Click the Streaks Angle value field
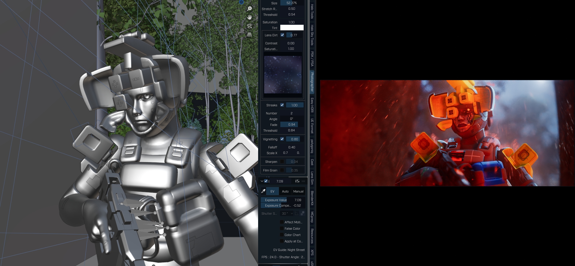The width and height of the screenshot is (575, 266). pos(292,119)
